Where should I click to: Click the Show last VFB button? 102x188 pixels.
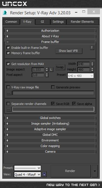point(69,51)
